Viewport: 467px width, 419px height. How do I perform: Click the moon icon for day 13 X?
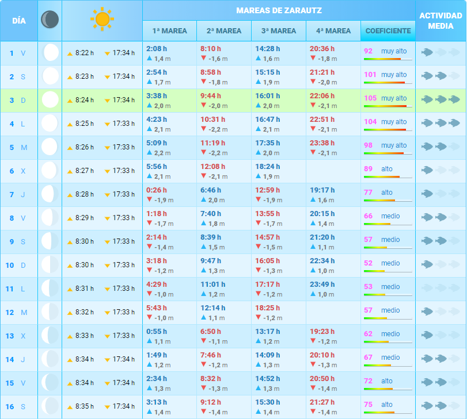pyautogui.click(x=50, y=335)
